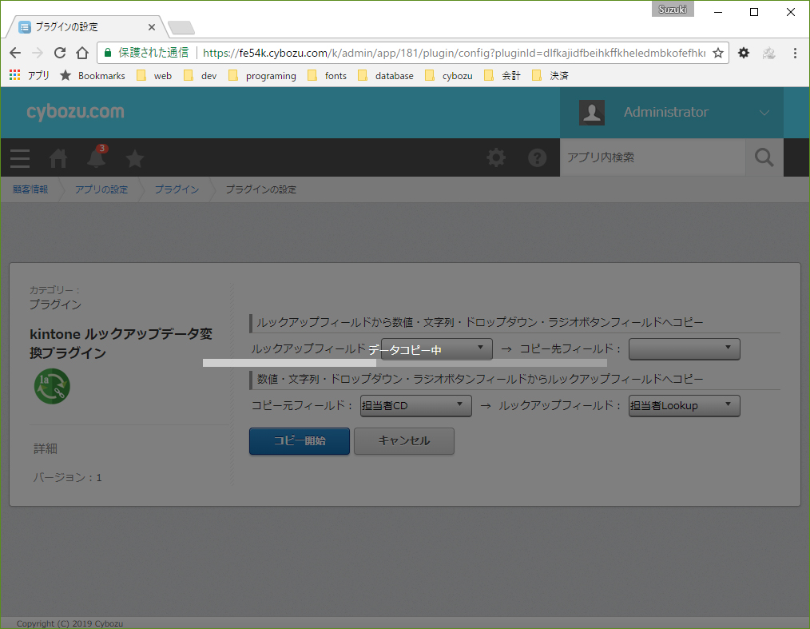The width and height of the screenshot is (810, 629).
Task: Open the アプリ apps shortcut
Action: 30,75
